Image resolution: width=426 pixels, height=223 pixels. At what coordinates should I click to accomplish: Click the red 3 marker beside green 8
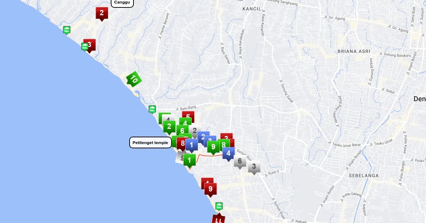tap(227, 137)
